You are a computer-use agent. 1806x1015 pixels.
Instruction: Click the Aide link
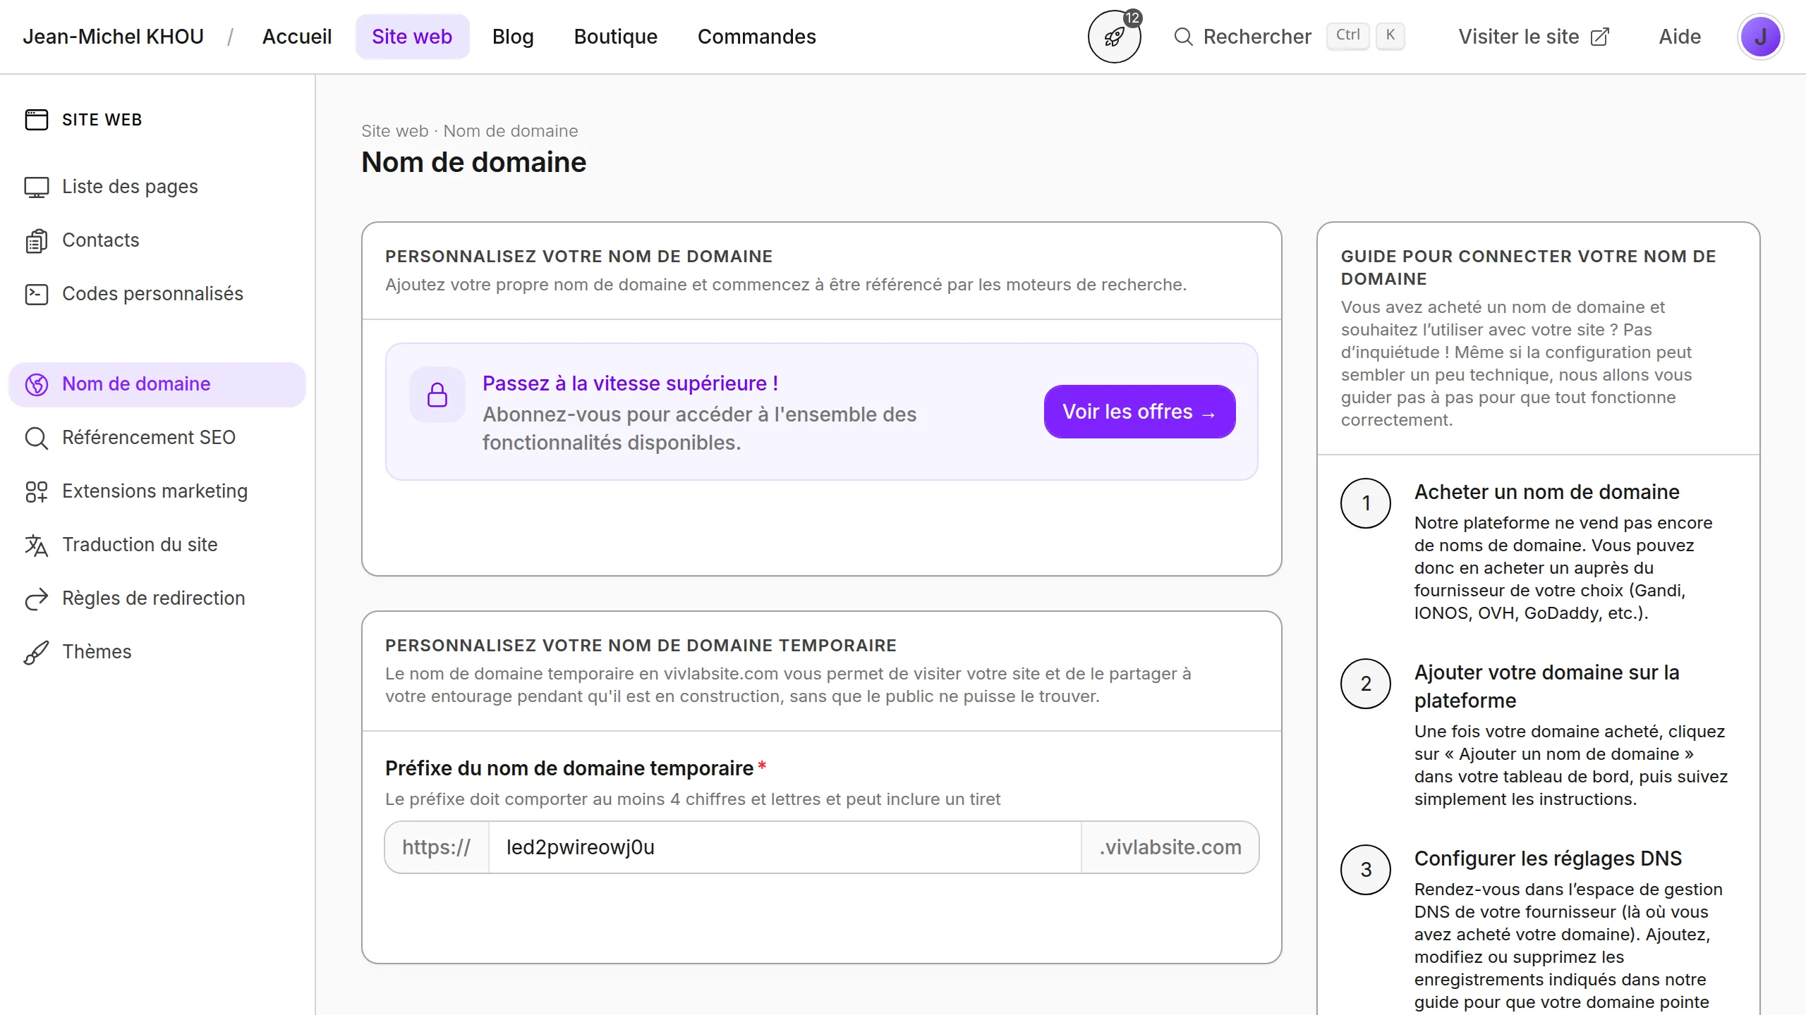pos(1680,37)
